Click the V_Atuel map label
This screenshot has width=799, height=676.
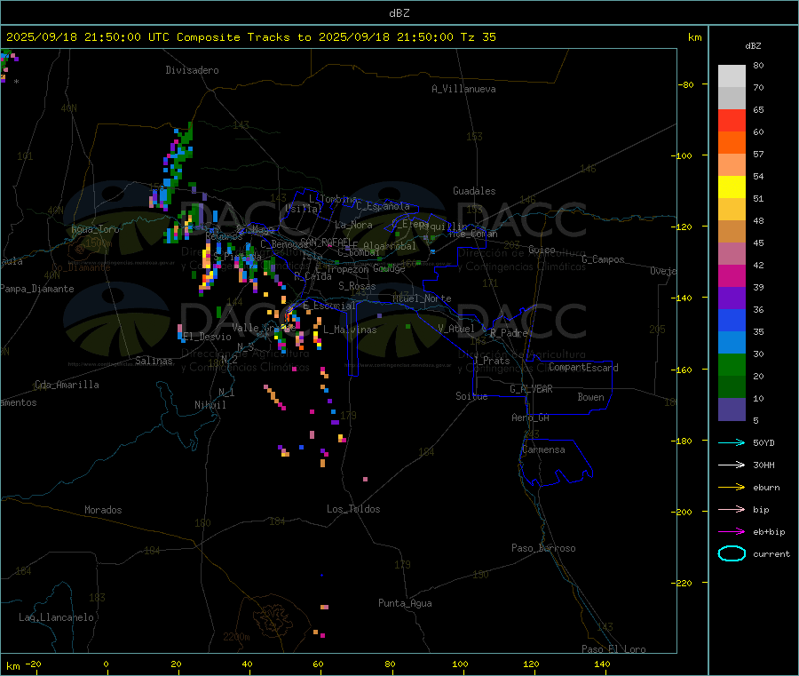456,329
